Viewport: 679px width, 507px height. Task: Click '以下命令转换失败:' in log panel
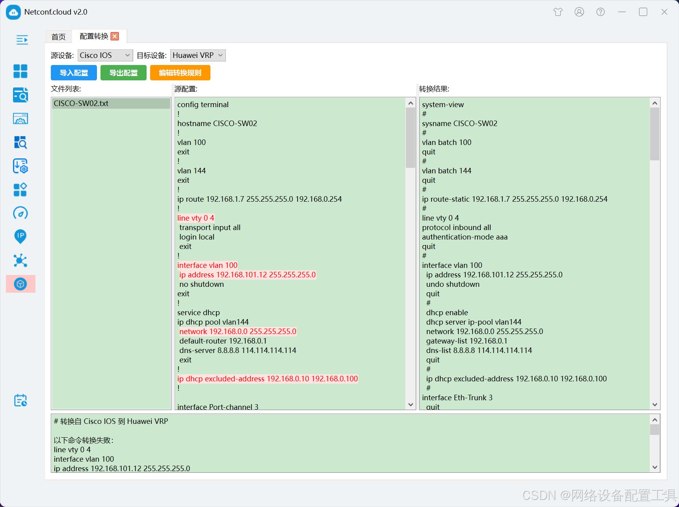click(84, 440)
